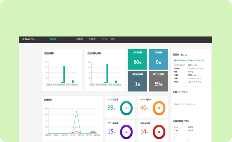Click the green ライセンス No. 215 link
This screenshot has height=142, width=232.
tap(189, 61)
